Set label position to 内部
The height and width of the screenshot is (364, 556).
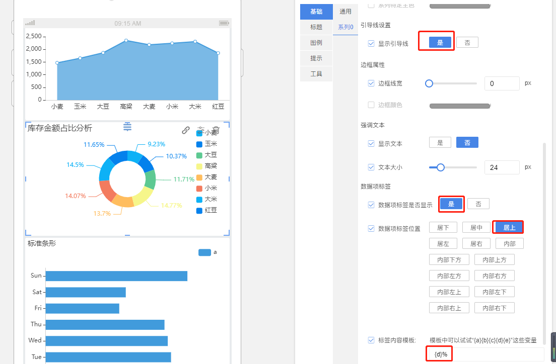tap(509, 244)
